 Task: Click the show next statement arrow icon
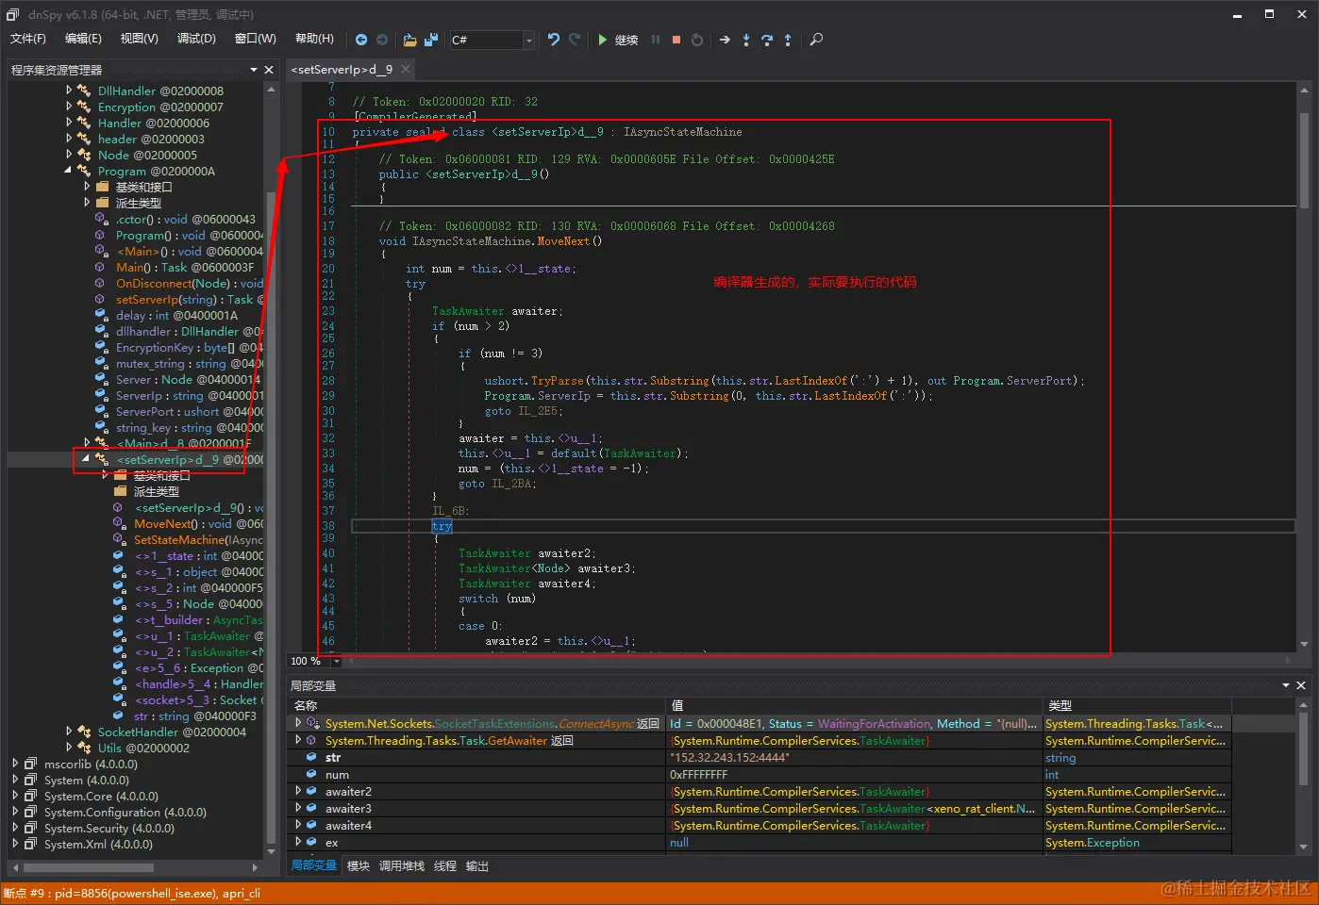click(x=725, y=40)
